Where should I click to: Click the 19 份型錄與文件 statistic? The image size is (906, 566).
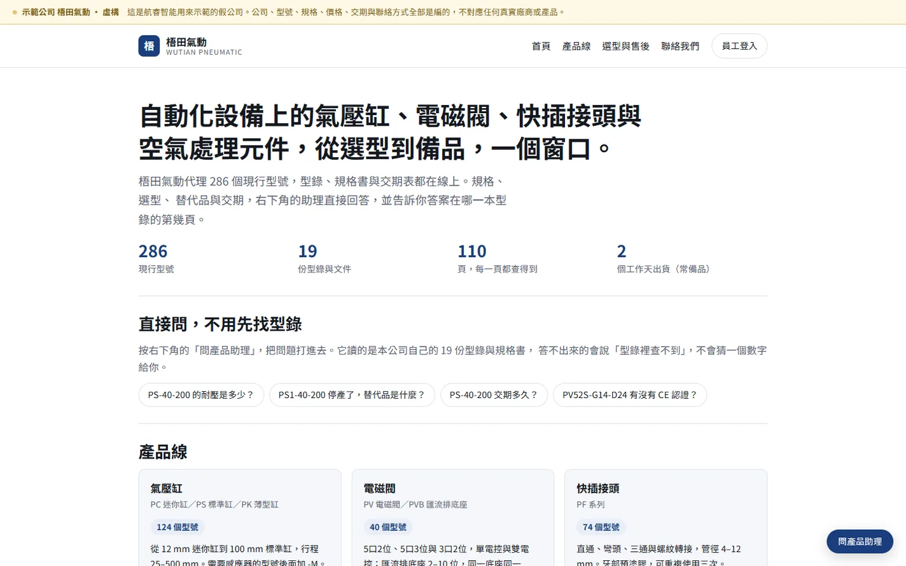click(324, 258)
